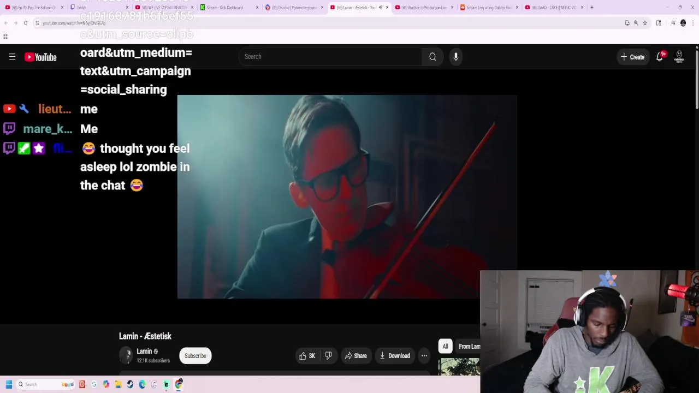Open Chrome side panel icon
Viewport: 699px width, 393px height.
pos(659,23)
